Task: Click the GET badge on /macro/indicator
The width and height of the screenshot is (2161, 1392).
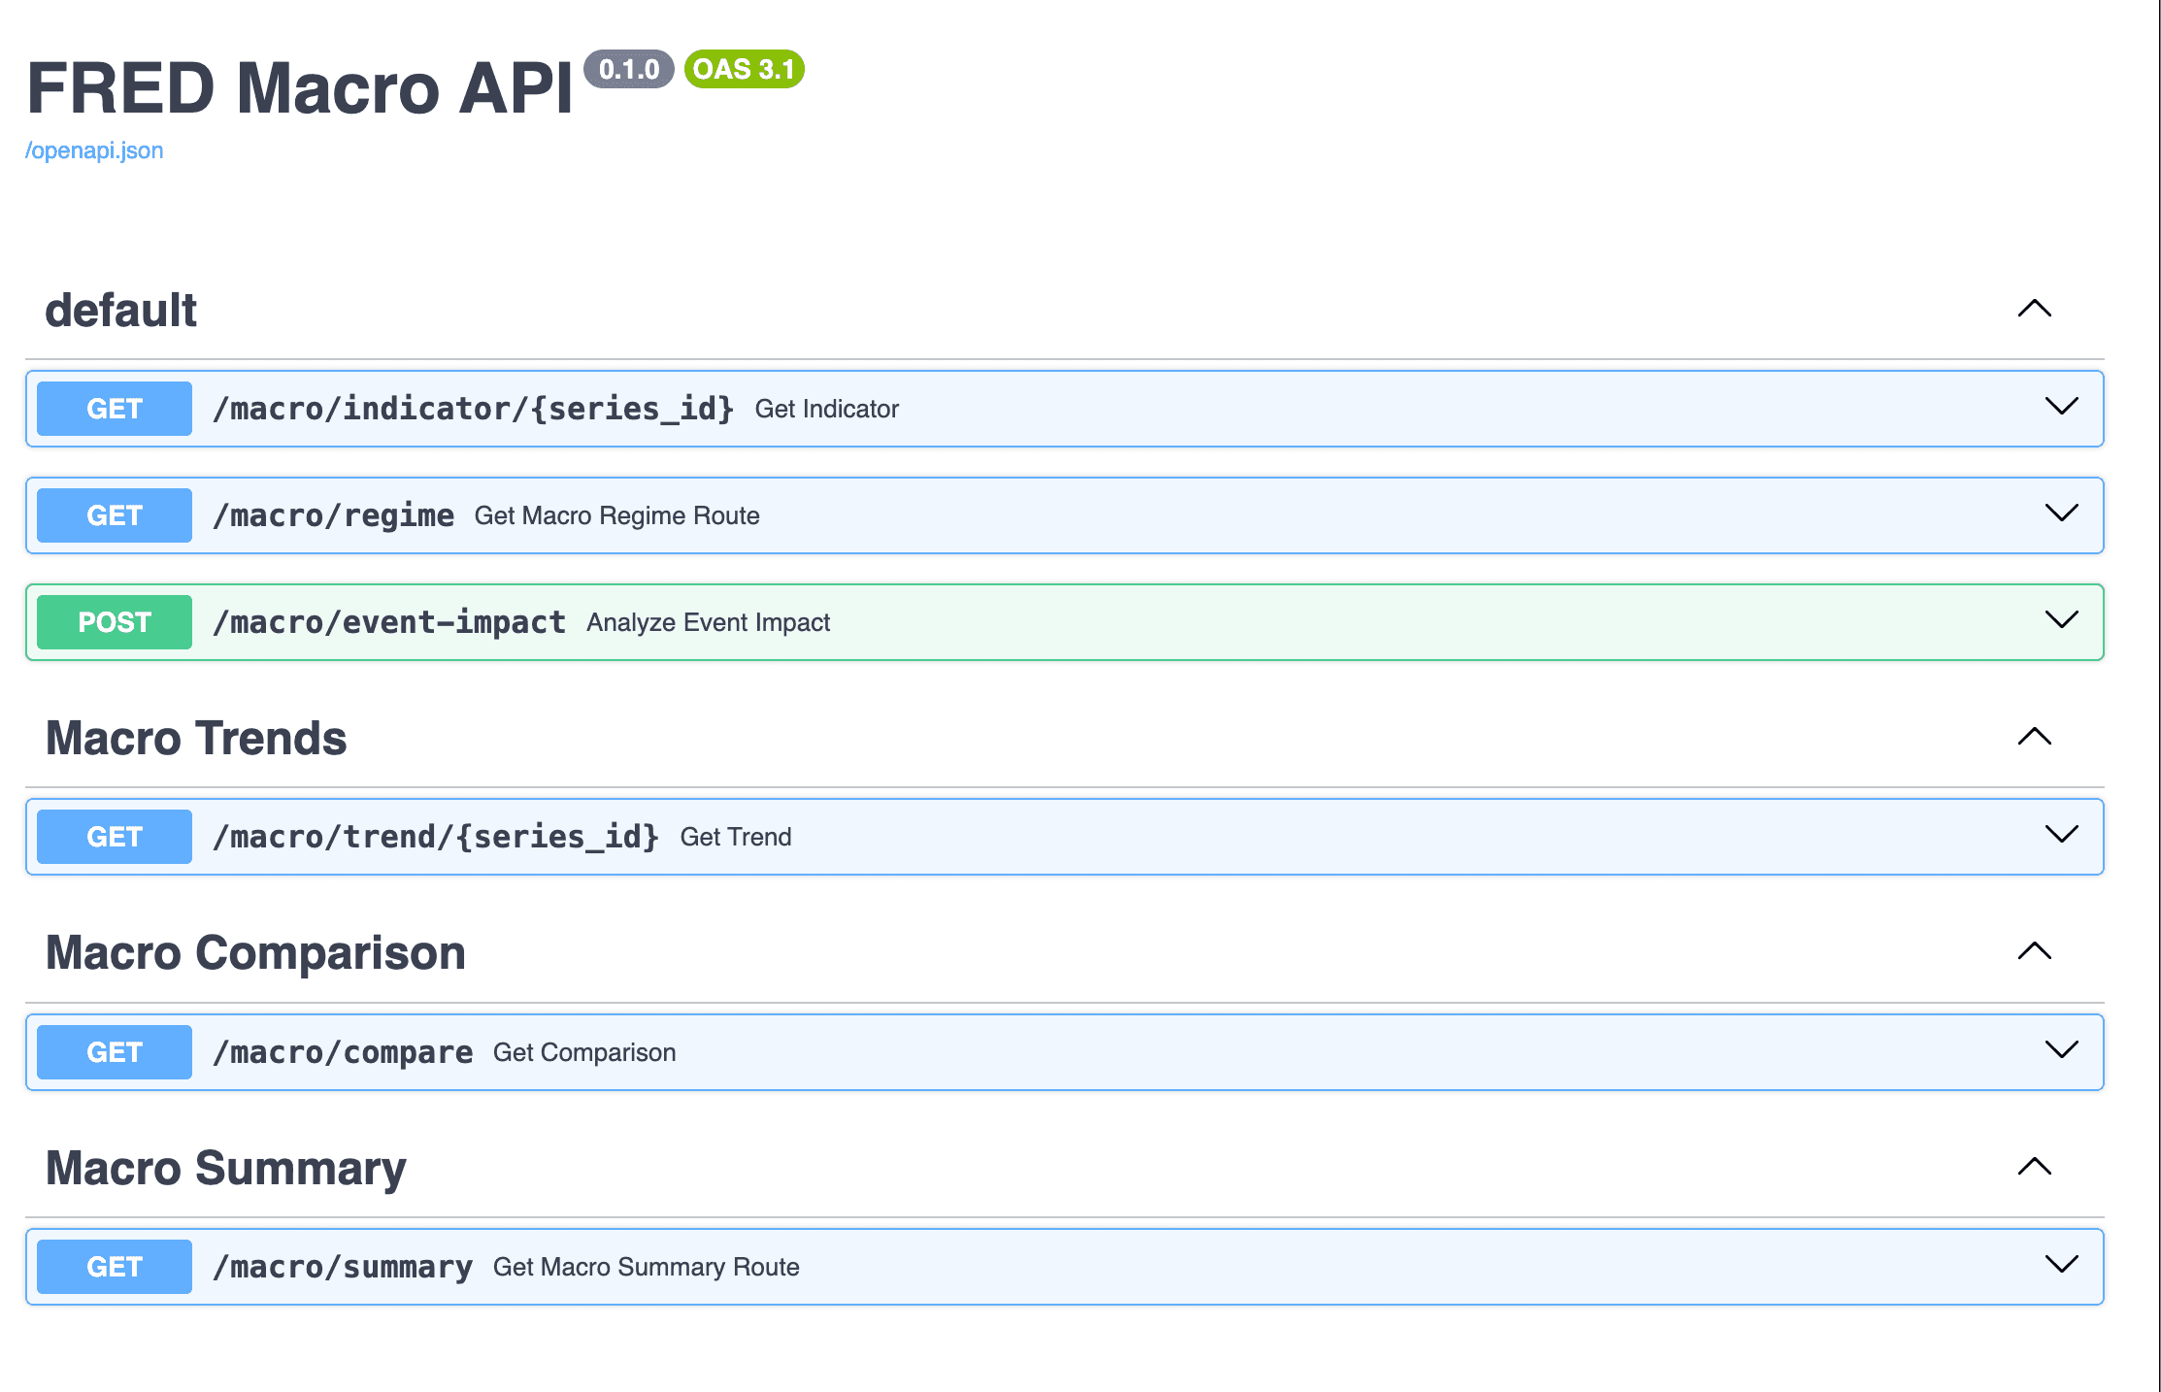Action: (114, 408)
